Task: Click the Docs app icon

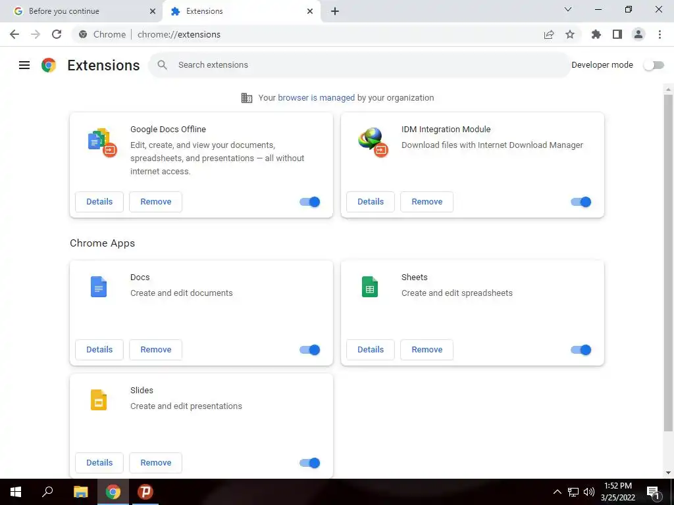Action: [99, 287]
